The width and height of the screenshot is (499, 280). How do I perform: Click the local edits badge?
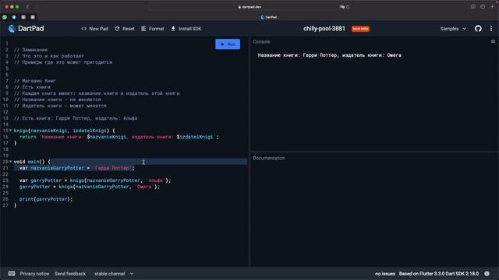point(360,29)
